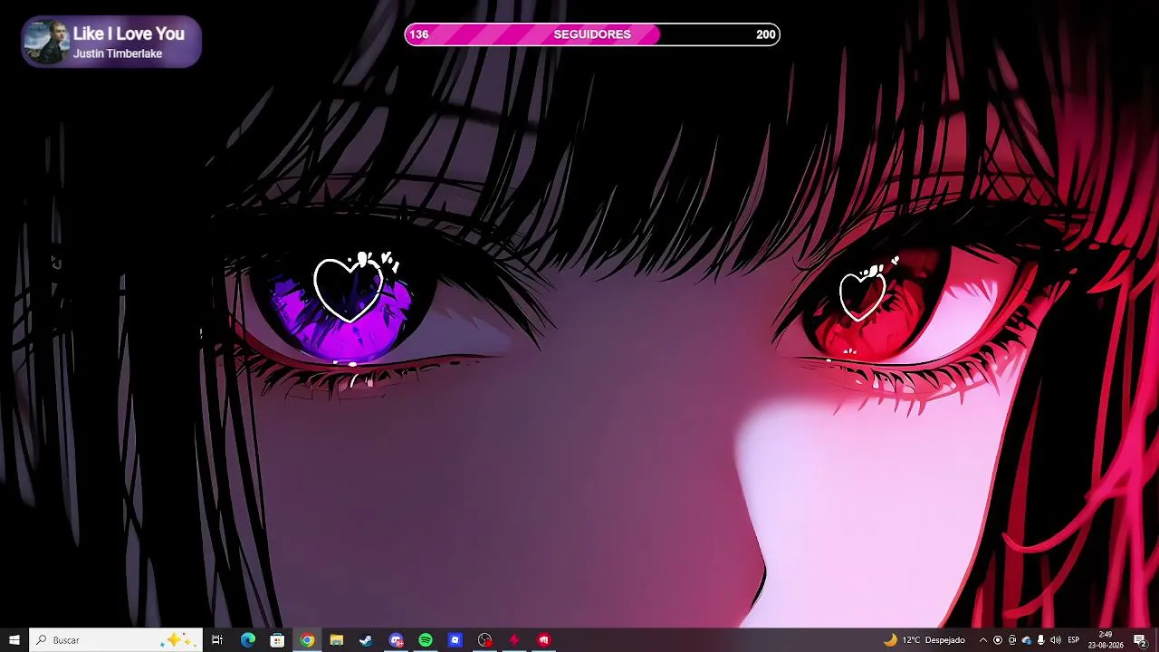Open the red square app on the taskbar
Viewport: 1159px width, 652px height.
(x=543, y=640)
